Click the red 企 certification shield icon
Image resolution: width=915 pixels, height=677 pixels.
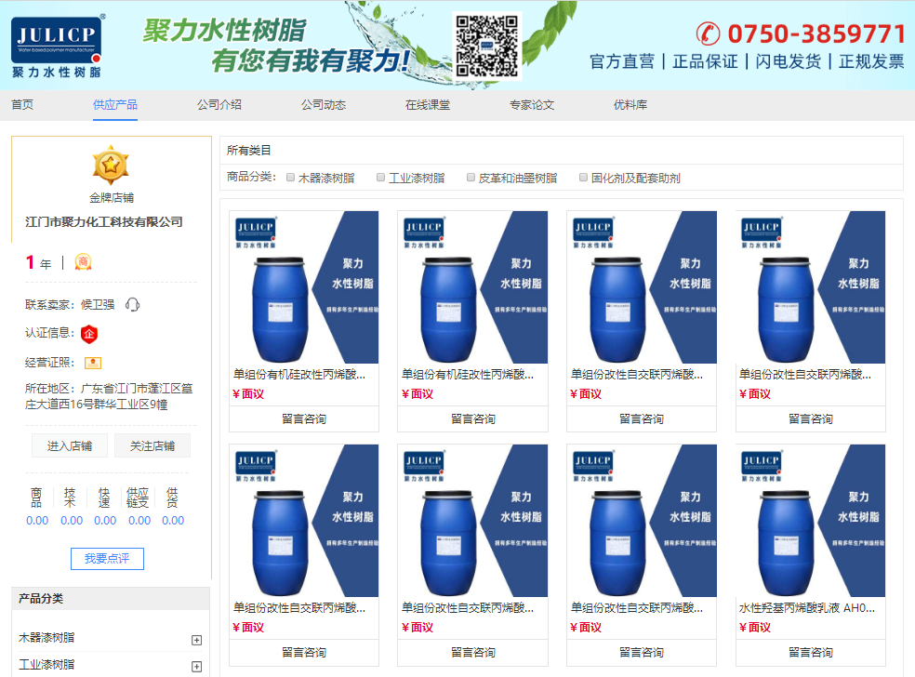point(88,333)
